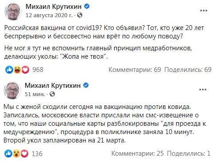Click the laughing reaction icon on first post
The image size is (217, 161).
tap(18, 70)
